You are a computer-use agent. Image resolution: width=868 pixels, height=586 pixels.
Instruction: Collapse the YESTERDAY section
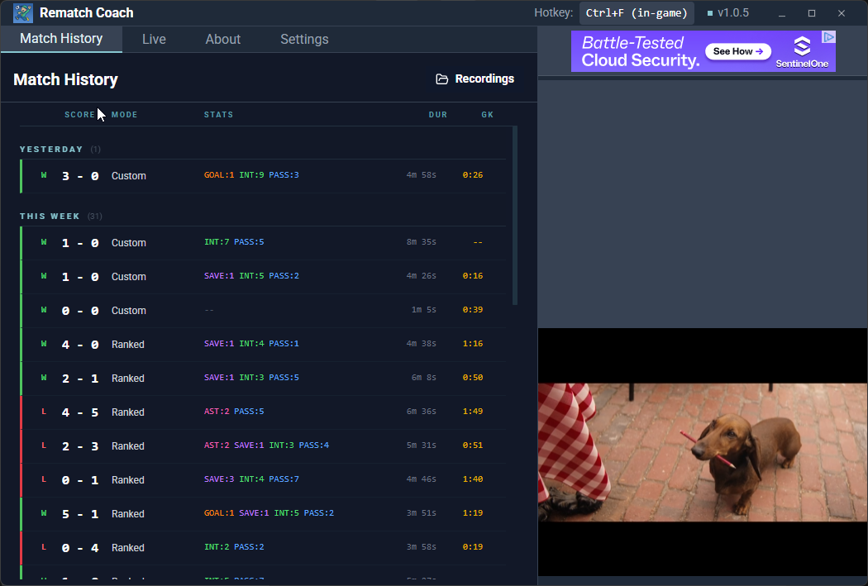coord(52,149)
